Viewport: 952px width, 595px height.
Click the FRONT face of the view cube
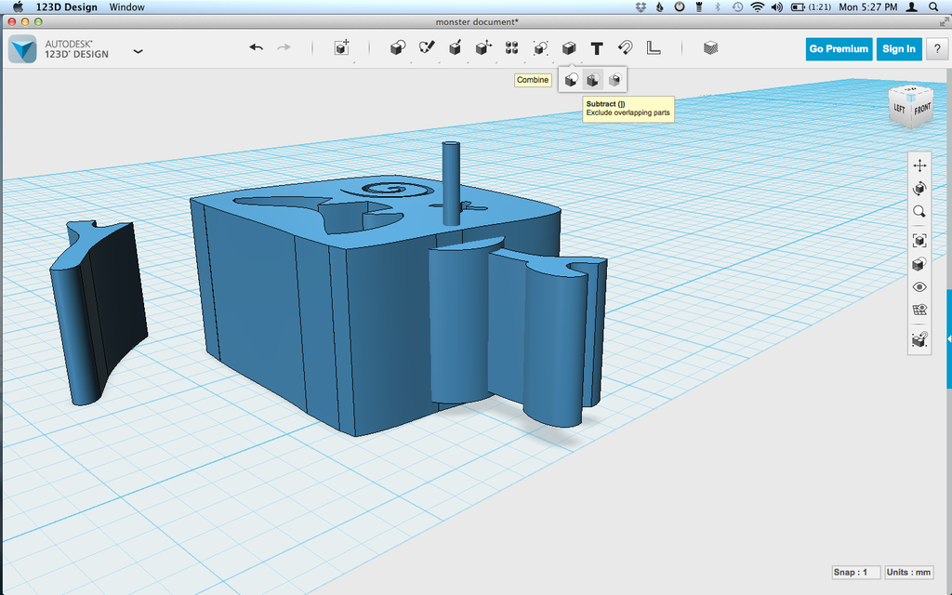[921, 109]
